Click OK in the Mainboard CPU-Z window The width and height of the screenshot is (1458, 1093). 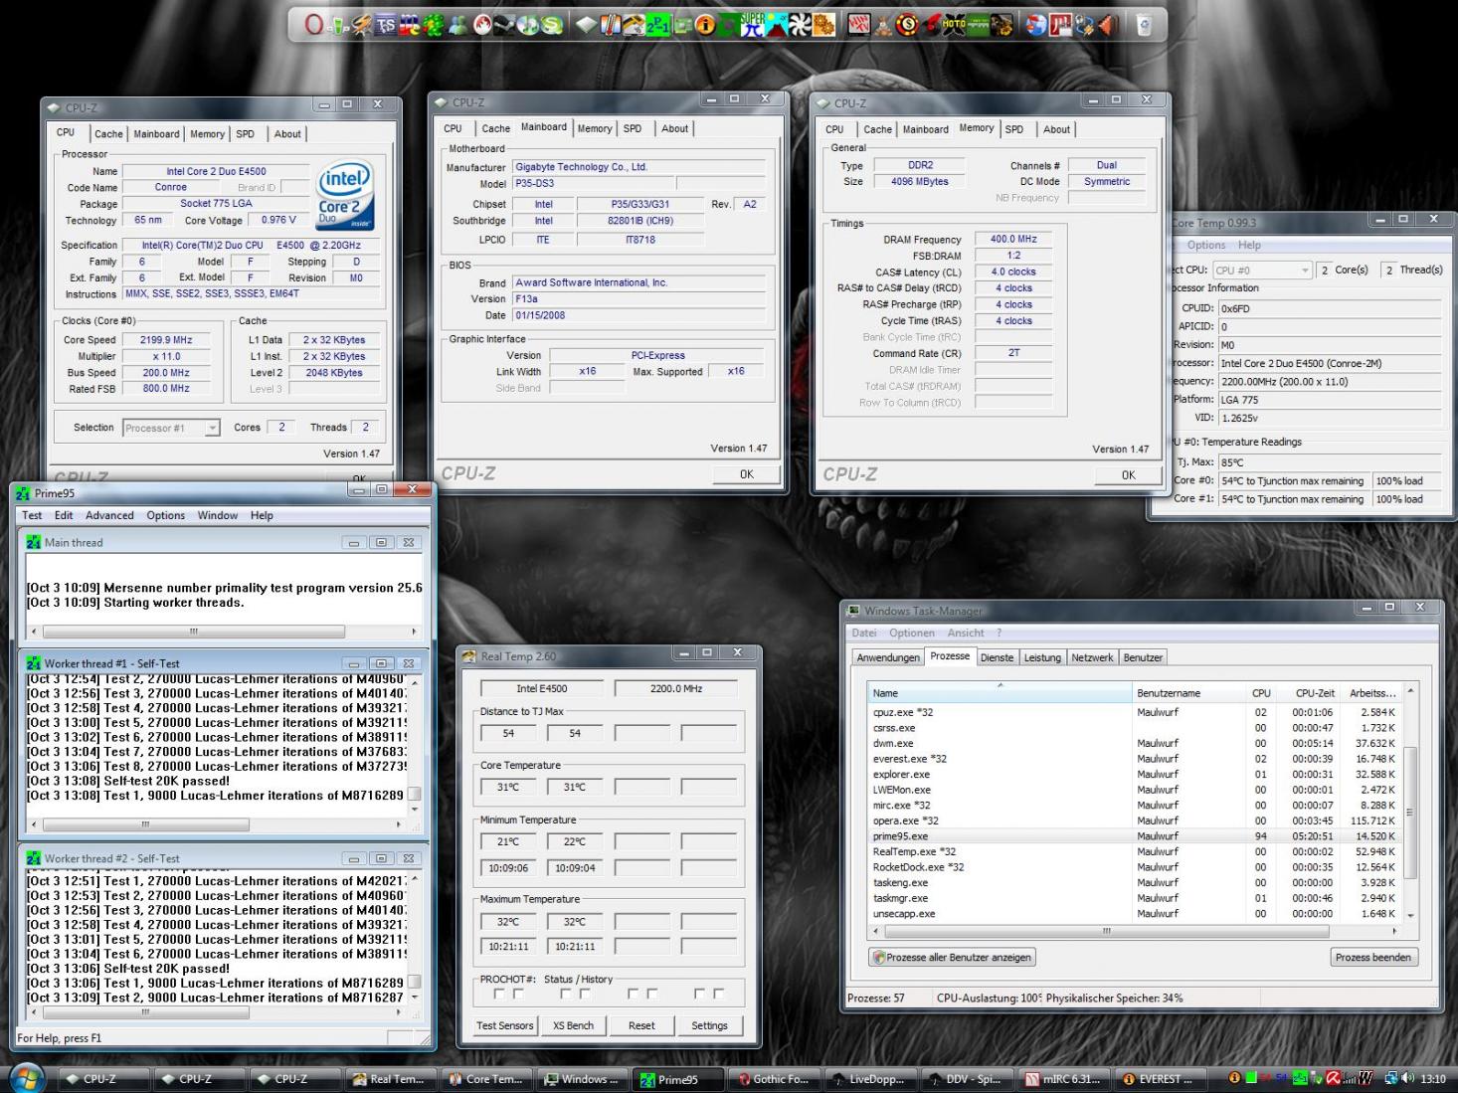(746, 474)
